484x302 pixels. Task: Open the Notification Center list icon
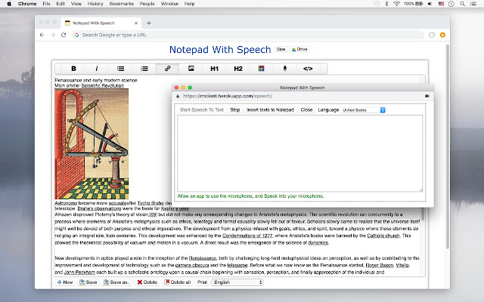coord(473,4)
